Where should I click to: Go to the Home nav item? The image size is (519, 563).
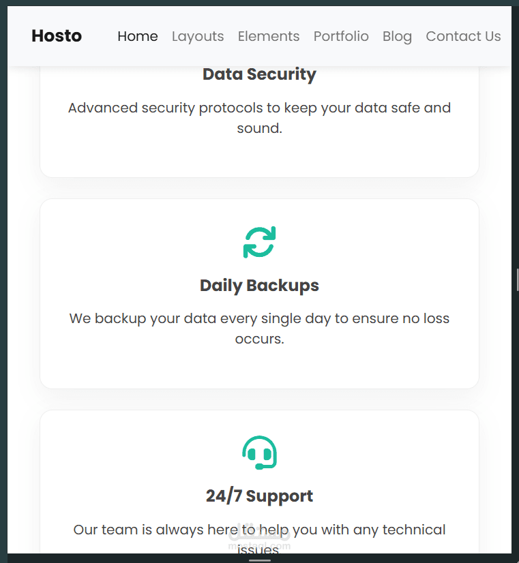point(137,36)
